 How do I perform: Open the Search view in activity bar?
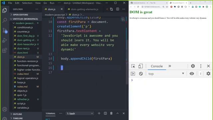coord(5,20)
